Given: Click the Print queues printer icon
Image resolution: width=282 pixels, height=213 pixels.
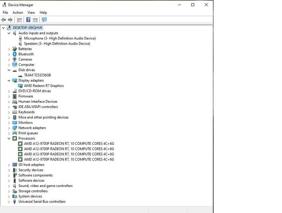Looking at the screenshot, I should (15, 133).
